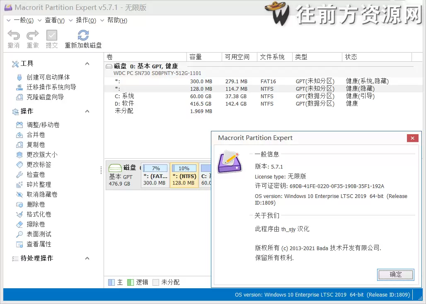Click the 未分配 unallocated legend color swatch
This screenshot has width=426, height=304.
click(x=156, y=282)
